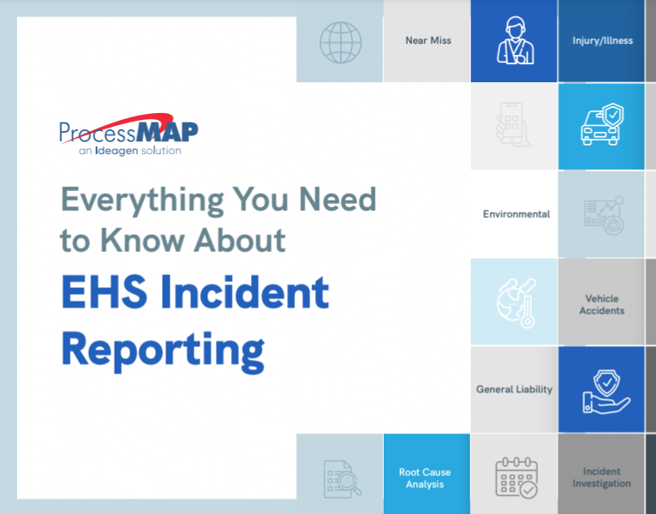Click the 'an Ideagen solution' tagline
Image resolution: width=656 pixels, height=514 pixels.
(x=129, y=150)
